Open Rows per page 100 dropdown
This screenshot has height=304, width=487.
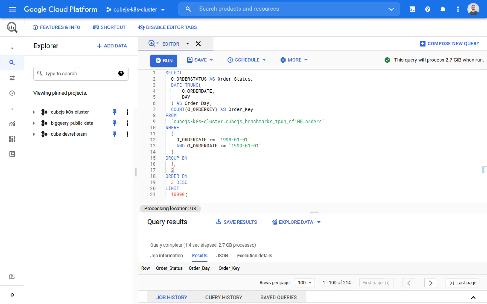point(305,283)
